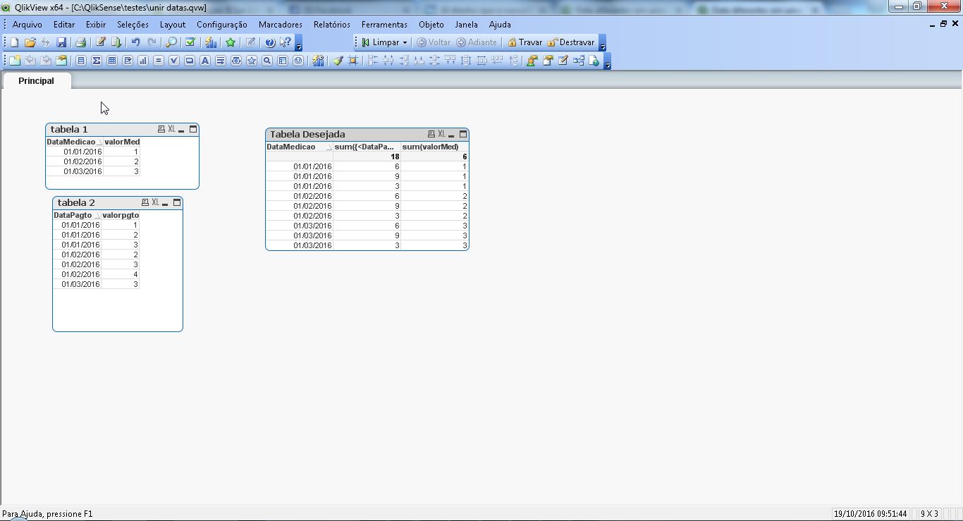
Task: Expand Limpar button dropdown arrow
Action: click(405, 42)
